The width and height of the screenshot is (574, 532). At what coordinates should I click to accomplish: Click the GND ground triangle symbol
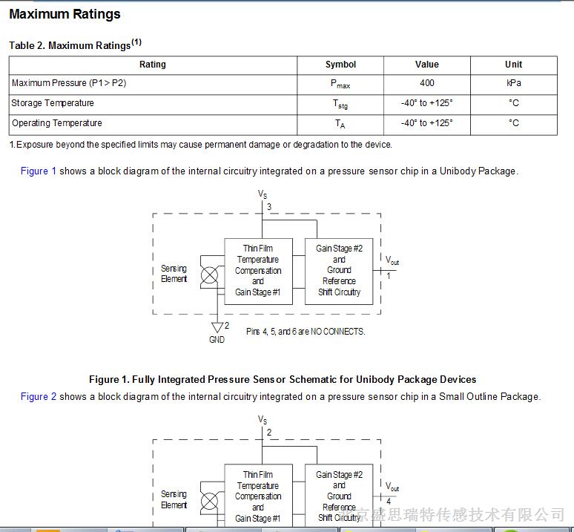tap(217, 327)
